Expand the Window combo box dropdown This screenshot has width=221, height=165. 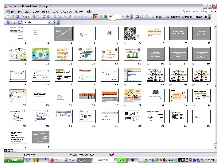(x=49, y=22)
